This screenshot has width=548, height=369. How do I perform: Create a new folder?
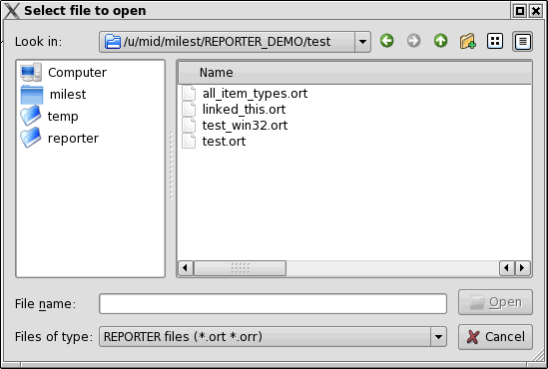[467, 42]
